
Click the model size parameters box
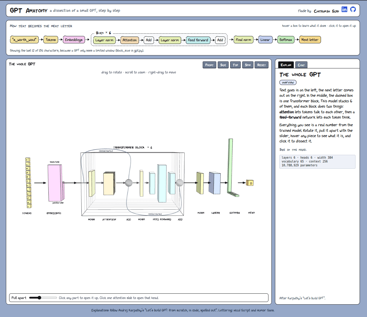[x=317, y=162]
